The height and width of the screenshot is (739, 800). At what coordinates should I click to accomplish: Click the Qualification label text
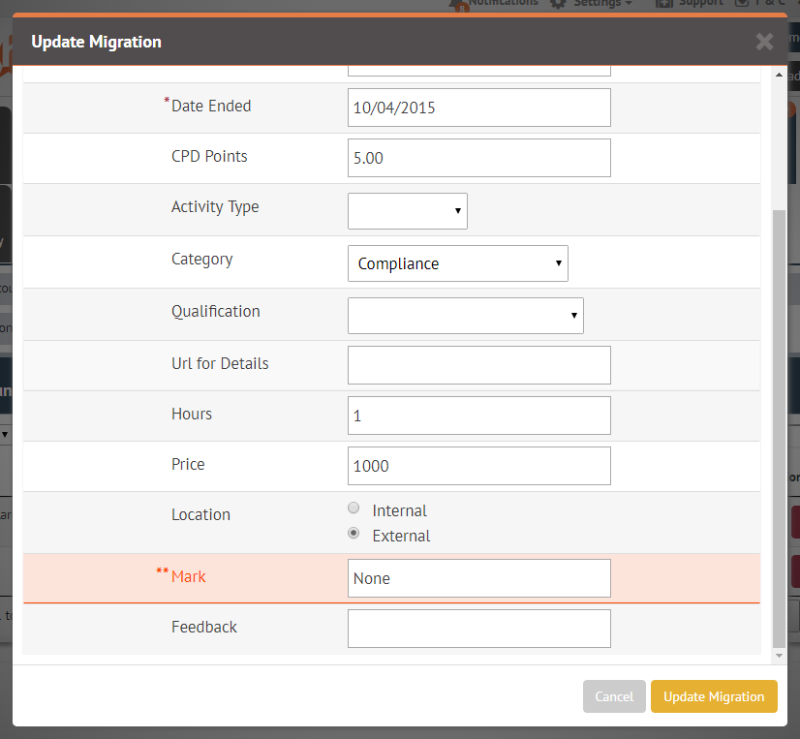[x=216, y=311]
